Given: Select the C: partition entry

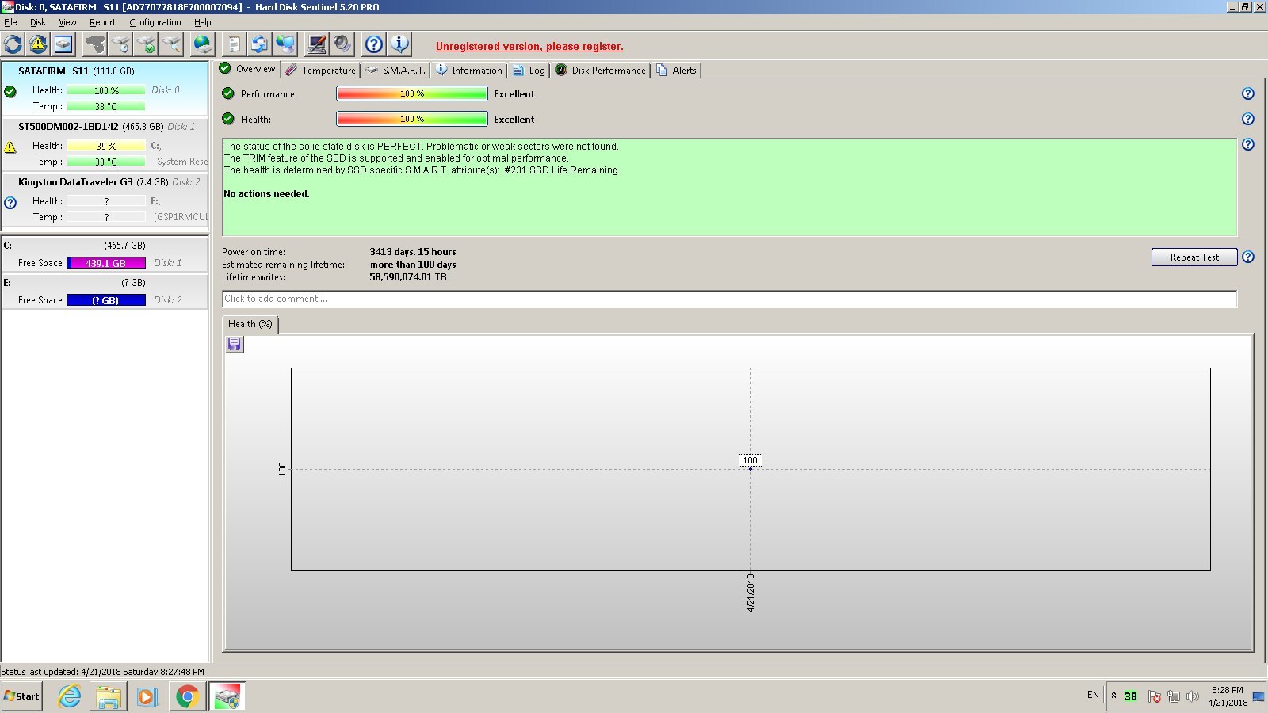Looking at the screenshot, I should coord(105,254).
